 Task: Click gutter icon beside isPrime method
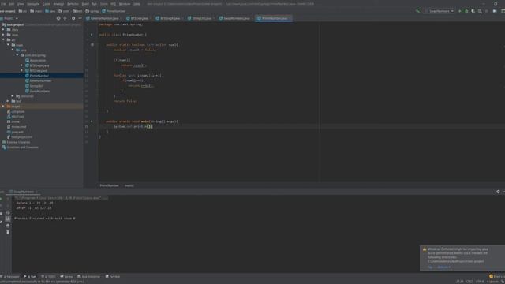(92, 45)
